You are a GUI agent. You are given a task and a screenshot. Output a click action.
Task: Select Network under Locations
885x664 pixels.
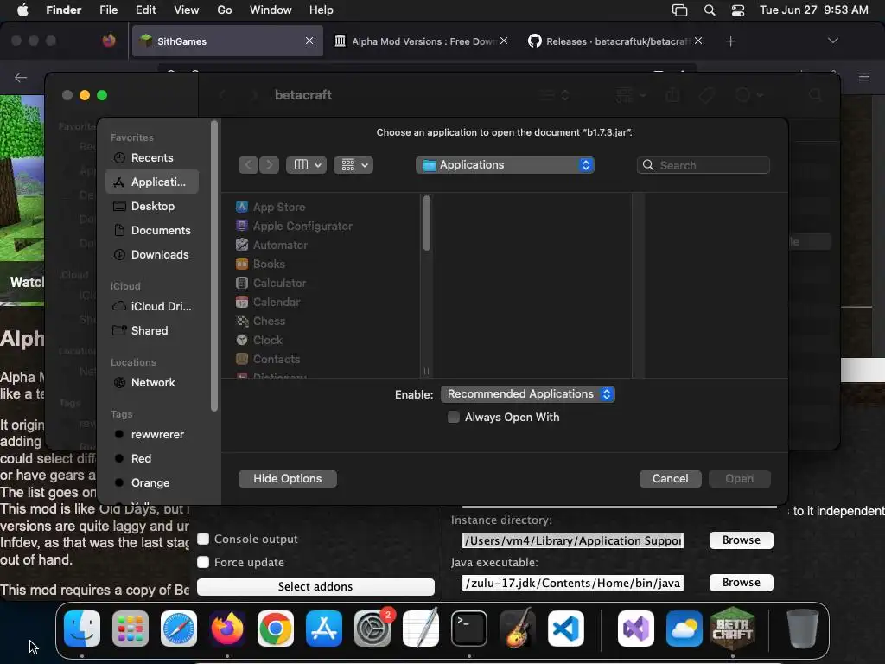152,382
